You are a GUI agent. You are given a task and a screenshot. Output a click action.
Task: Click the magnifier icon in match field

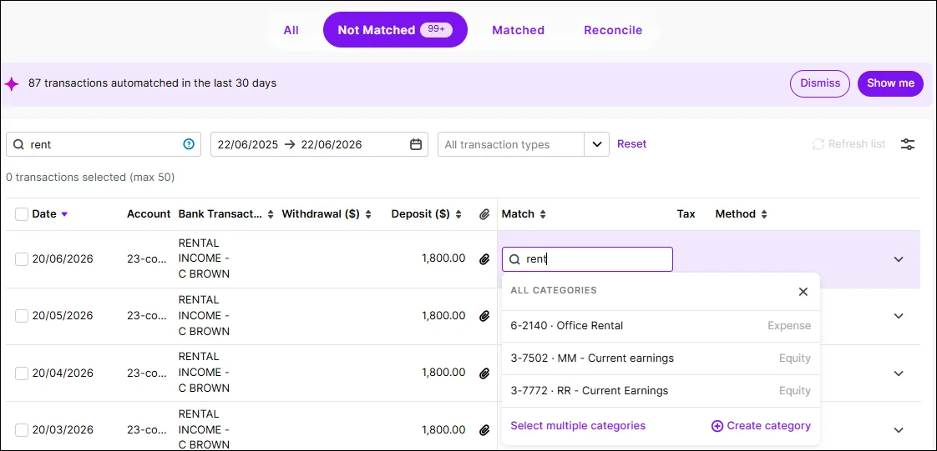click(x=514, y=259)
